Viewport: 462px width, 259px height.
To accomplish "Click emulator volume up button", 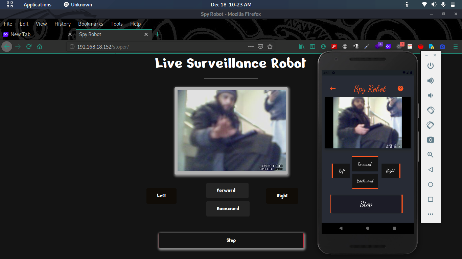I will click(431, 81).
